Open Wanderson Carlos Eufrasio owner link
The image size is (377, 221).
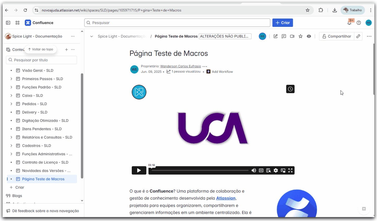click(181, 66)
